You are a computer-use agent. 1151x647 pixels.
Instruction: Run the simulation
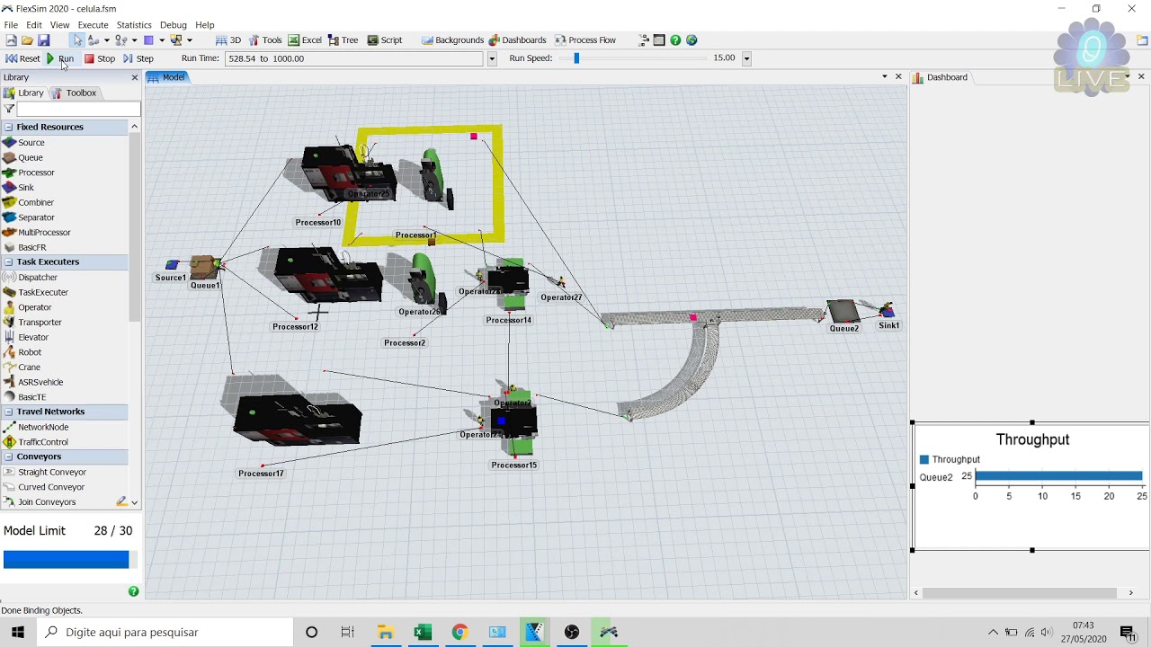click(x=60, y=58)
